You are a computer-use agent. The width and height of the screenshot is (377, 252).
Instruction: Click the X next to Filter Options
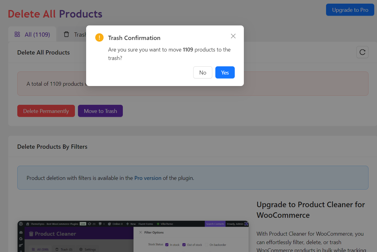[x=140, y=232]
